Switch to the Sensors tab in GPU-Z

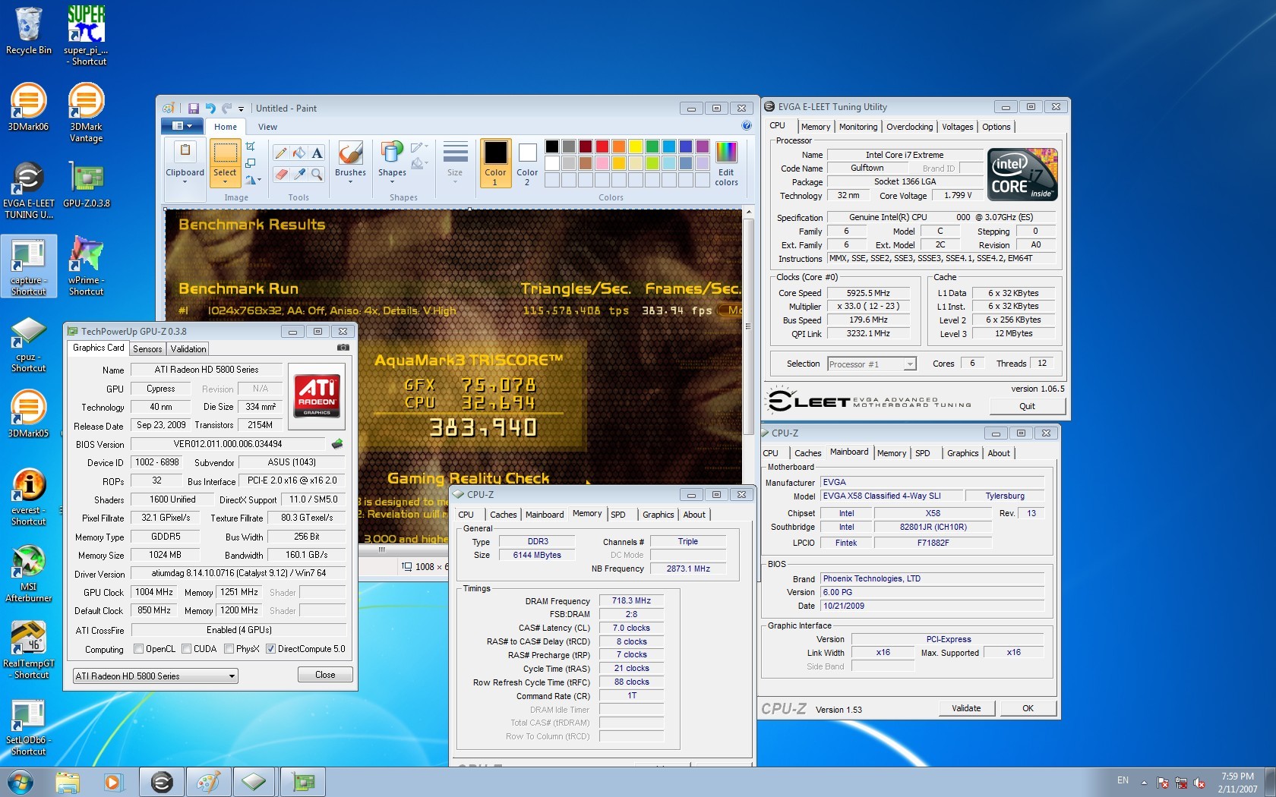pos(147,349)
